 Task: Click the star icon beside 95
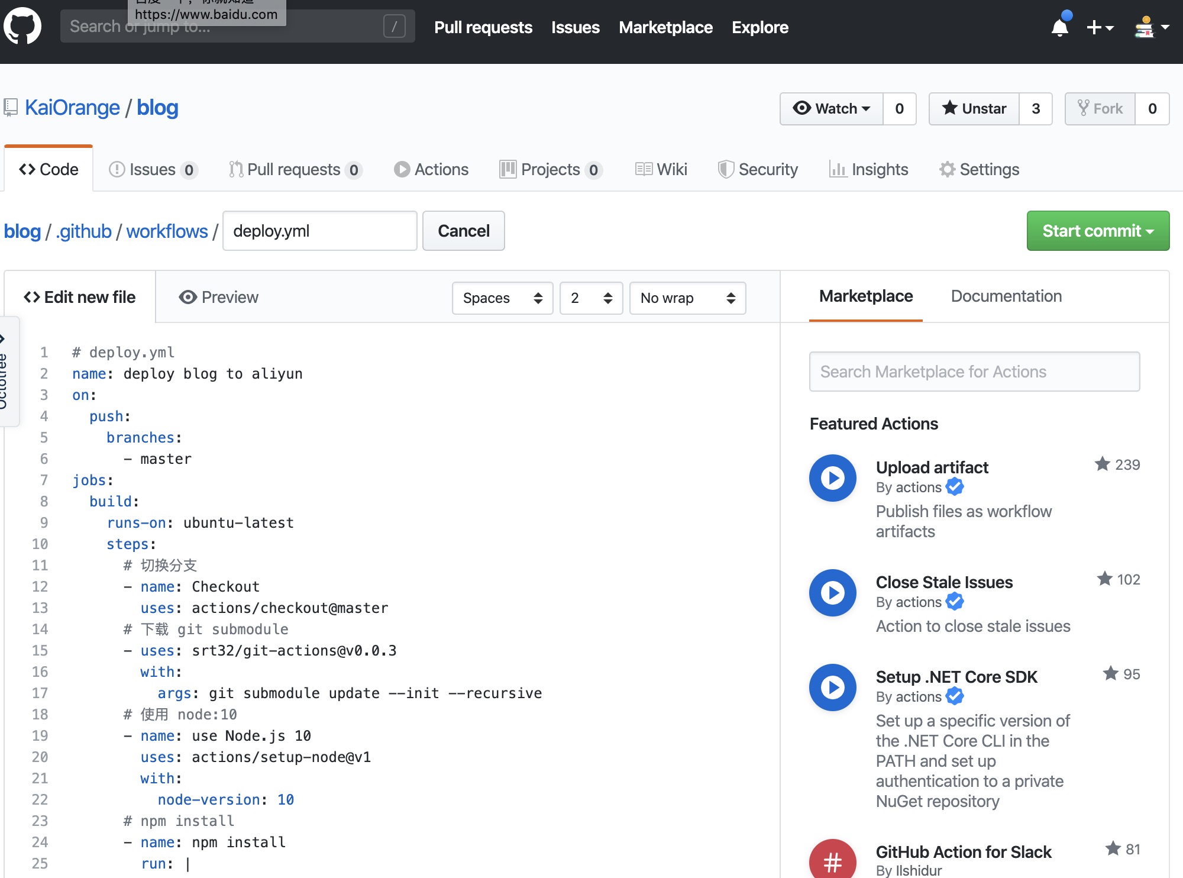tap(1110, 673)
